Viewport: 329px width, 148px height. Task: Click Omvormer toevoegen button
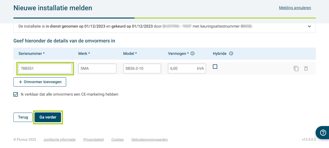tap(40, 82)
